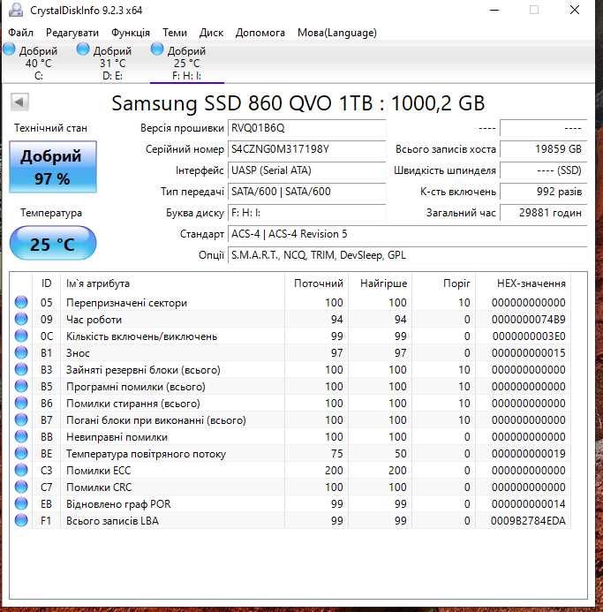603x612 pixels.
Task: Click status orb of attribute B5 row
Action: click(x=21, y=386)
